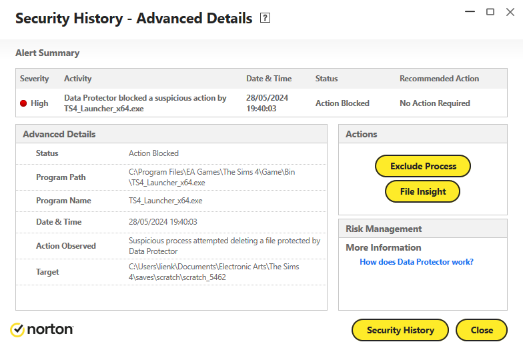Click the Program Path value ending in Game\Bin
The height and width of the screenshot is (346, 523).
[x=212, y=177]
